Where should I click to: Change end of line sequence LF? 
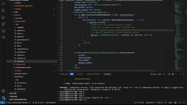[x=165, y=102]
